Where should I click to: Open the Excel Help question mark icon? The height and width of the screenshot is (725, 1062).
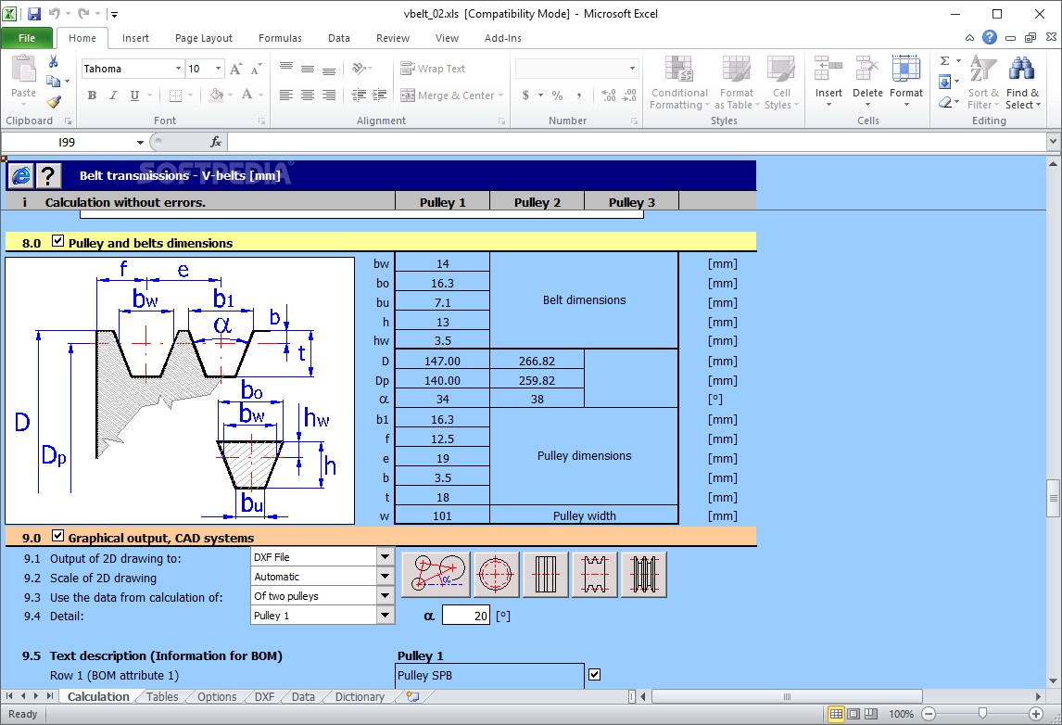(x=990, y=37)
